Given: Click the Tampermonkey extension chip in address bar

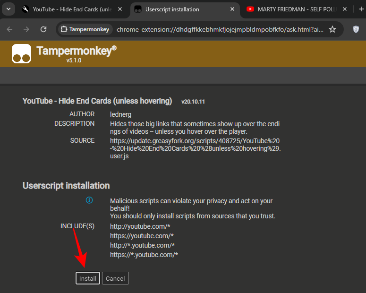Looking at the screenshot, I should tap(85, 29).
